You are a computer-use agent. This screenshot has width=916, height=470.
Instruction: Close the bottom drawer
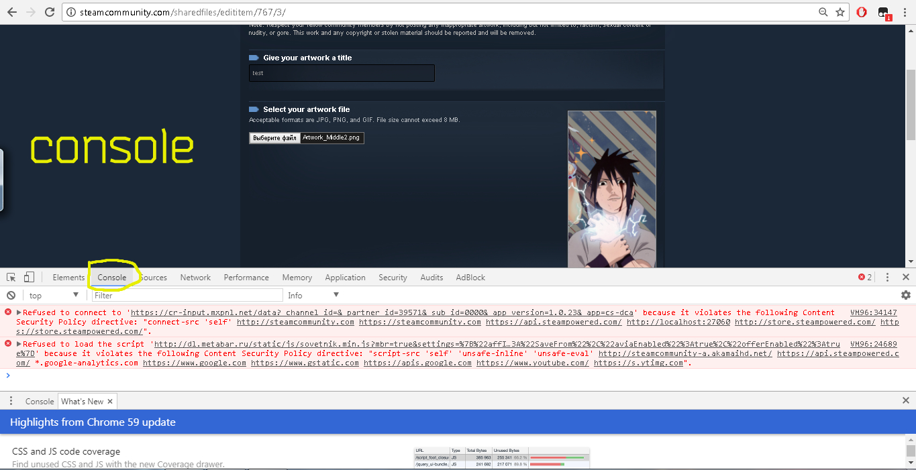tap(905, 400)
